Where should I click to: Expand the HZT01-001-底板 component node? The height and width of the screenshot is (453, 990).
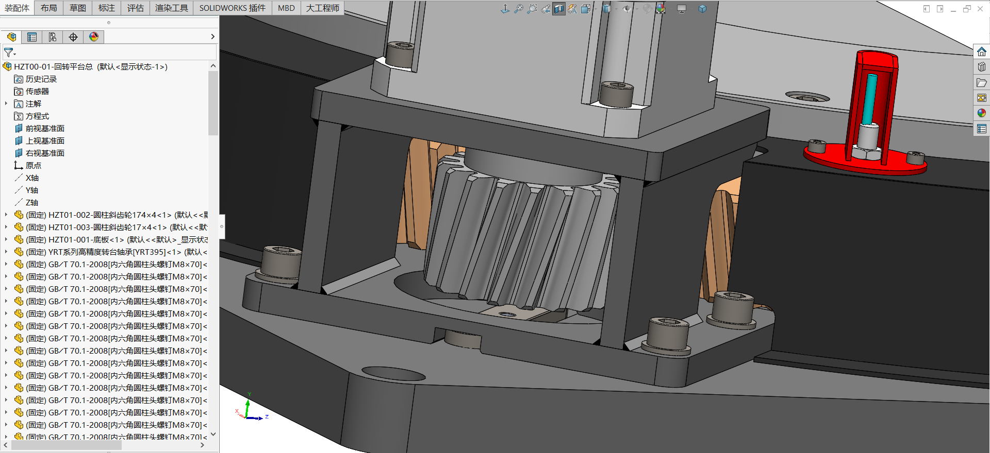[x=6, y=240]
